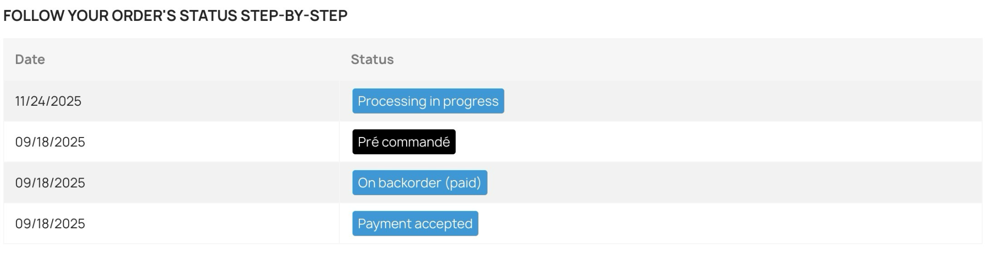Select the date beside Payment accepted
Viewport: 994px width, 265px height.
pyautogui.click(x=50, y=223)
